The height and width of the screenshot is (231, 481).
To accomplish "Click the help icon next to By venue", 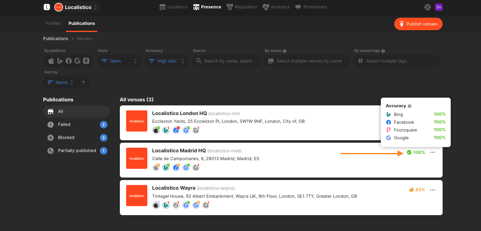I will point(285,51).
